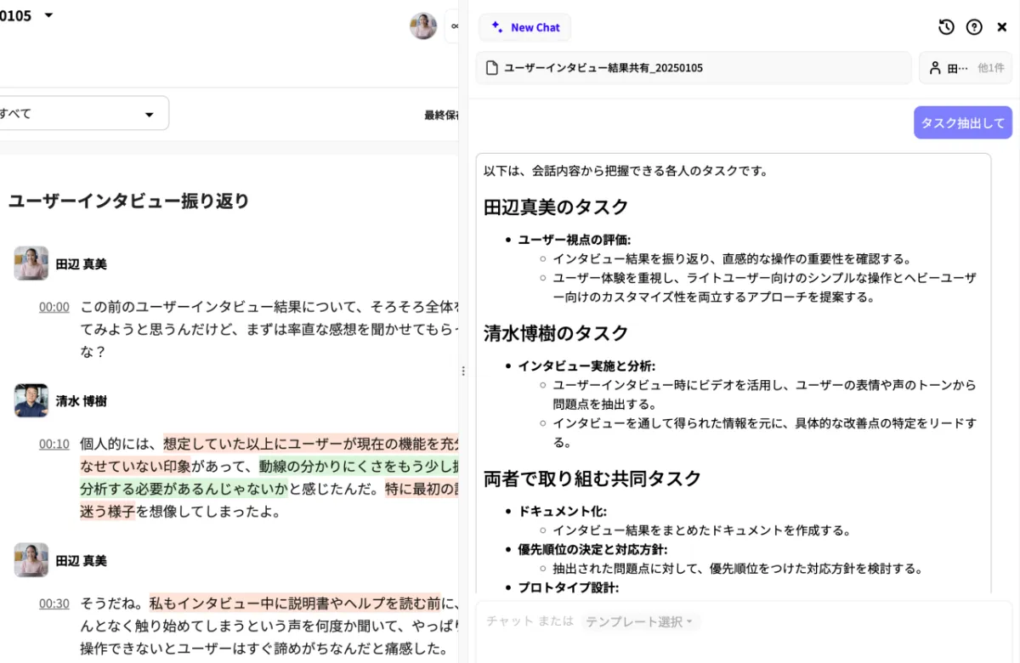This screenshot has width=1020, height=663.
Task: Click the document icon on the attached file chip
Action: tap(491, 67)
